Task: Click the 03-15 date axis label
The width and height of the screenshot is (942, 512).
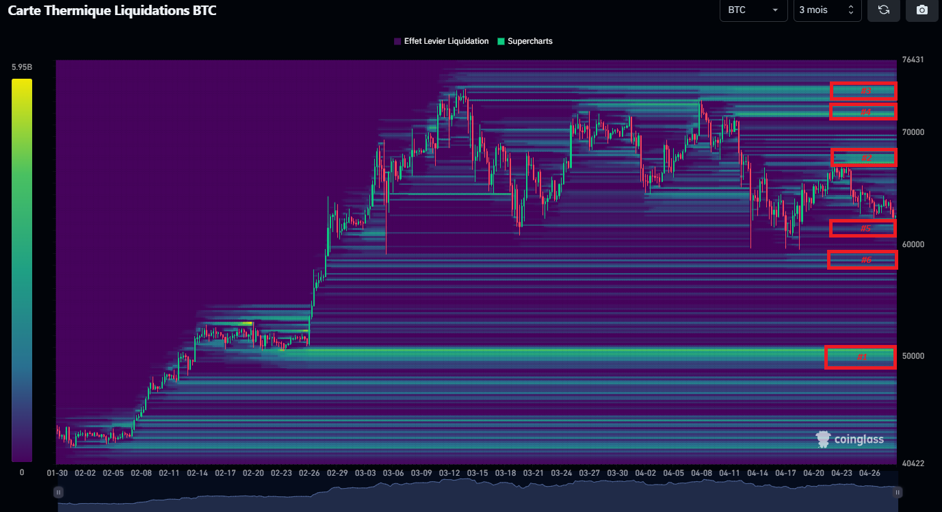Action: (x=477, y=473)
